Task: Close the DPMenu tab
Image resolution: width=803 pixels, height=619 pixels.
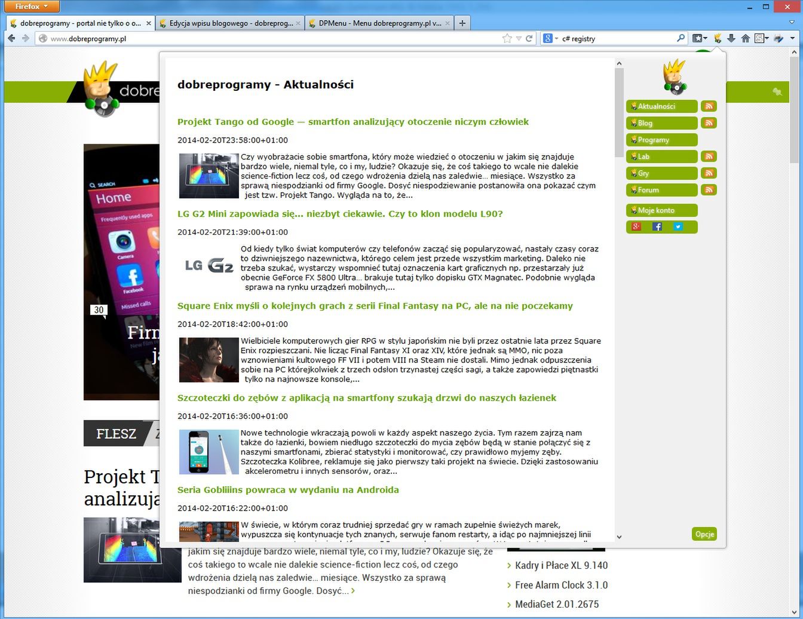Action: tap(448, 23)
